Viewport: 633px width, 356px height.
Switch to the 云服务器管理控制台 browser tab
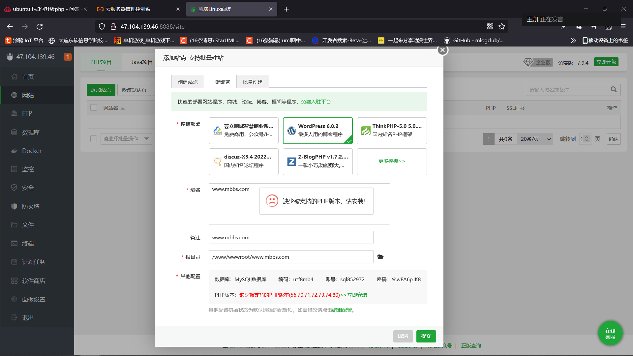138,9
